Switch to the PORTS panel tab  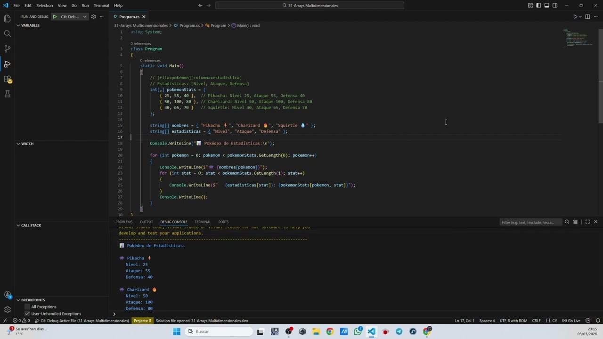coord(223,222)
